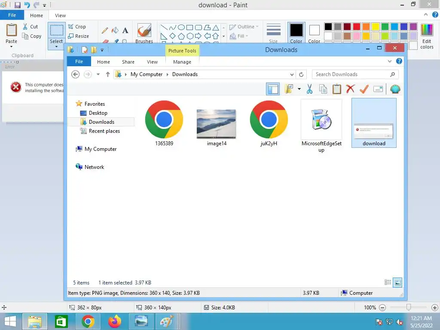Expand the Paint shapes gallery arrow
This screenshot has height=330, width=440.
223,36
